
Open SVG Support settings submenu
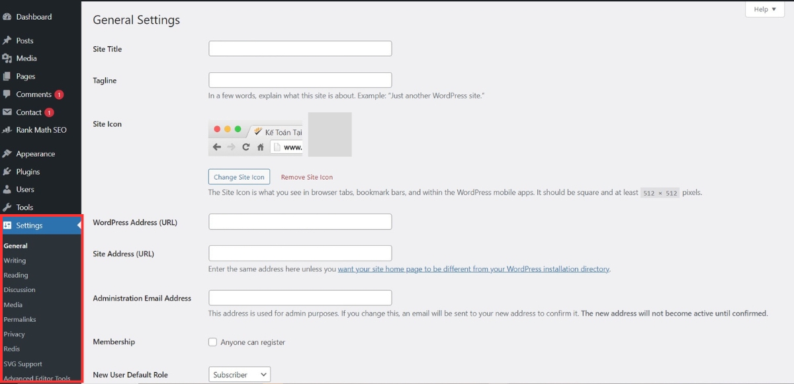point(22,364)
